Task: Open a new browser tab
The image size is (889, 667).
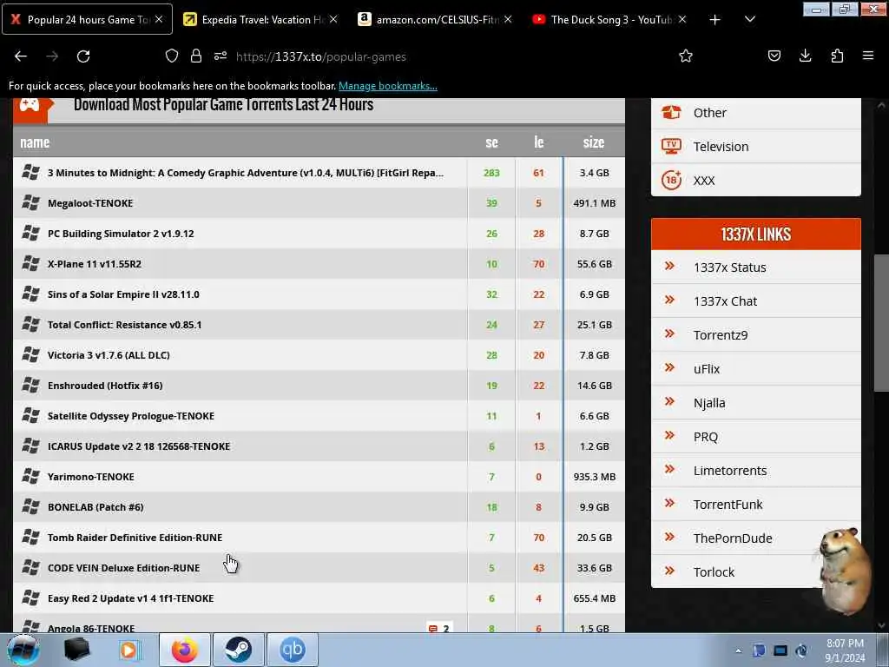Action: [715, 20]
